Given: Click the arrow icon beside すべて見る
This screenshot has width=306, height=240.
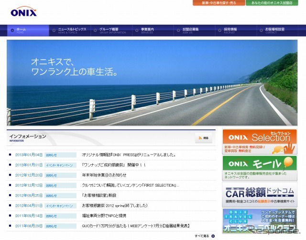Looking at the screenshot, I should pyautogui.click(x=213, y=236).
